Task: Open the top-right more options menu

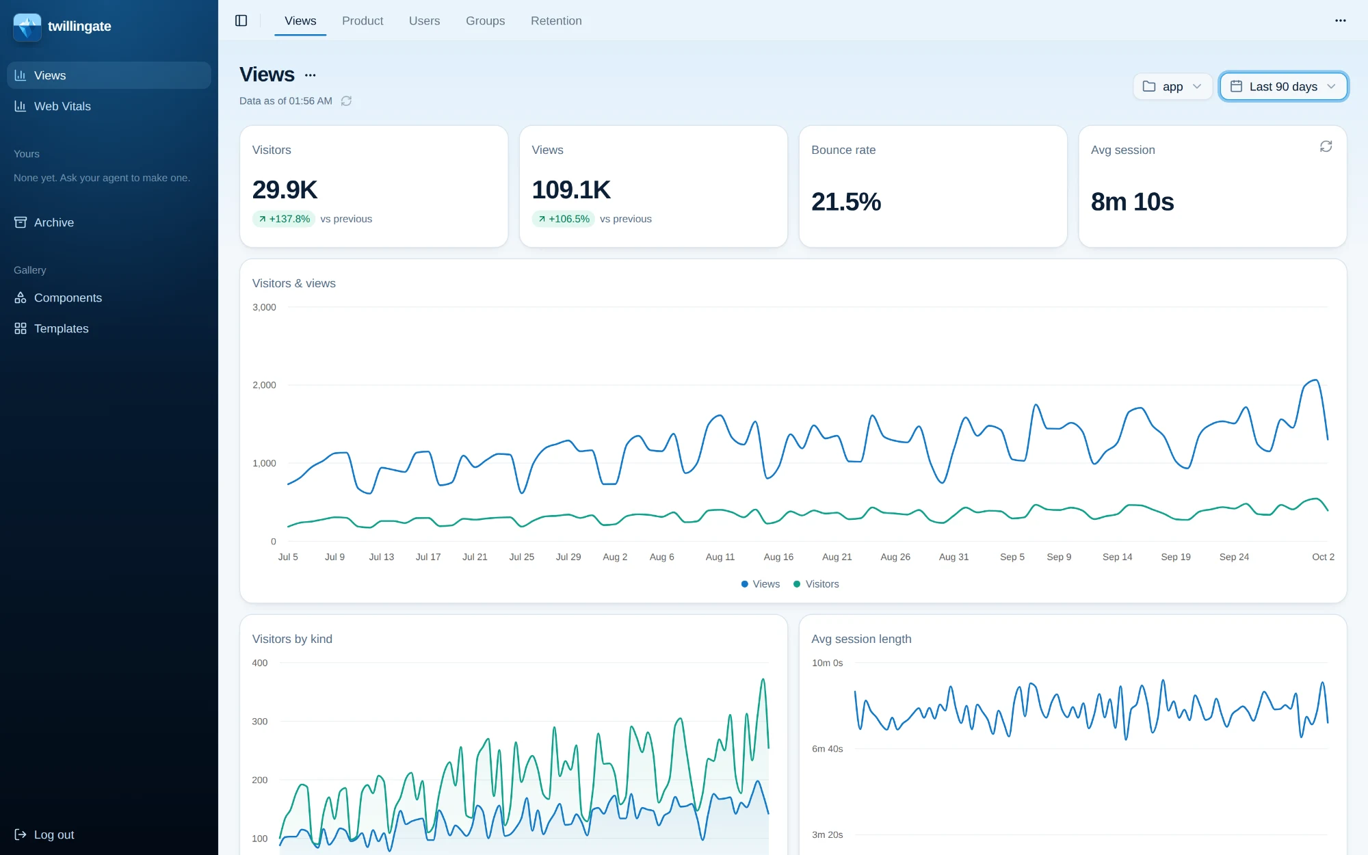Action: click(x=1340, y=21)
